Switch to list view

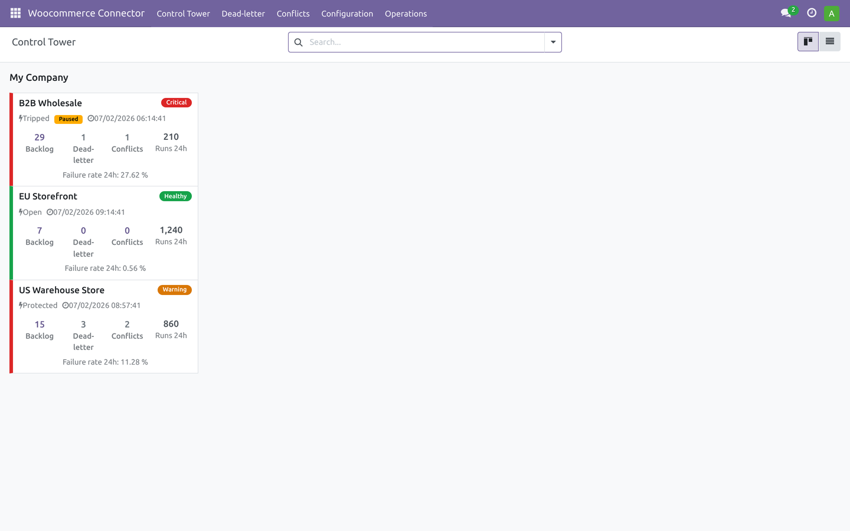(x=830, y=42)
